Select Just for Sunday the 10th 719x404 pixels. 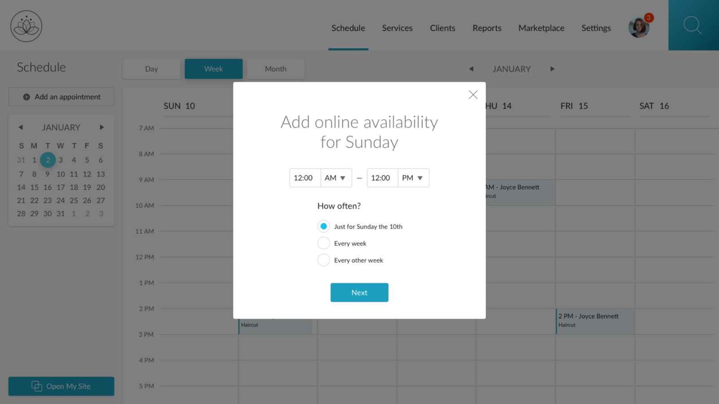pos(360,226)
